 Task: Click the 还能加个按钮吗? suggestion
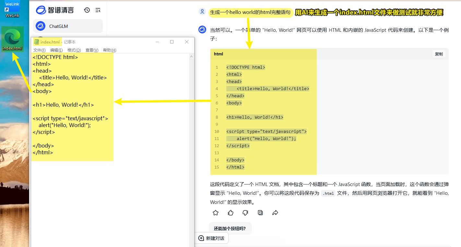tap(230, 229)
